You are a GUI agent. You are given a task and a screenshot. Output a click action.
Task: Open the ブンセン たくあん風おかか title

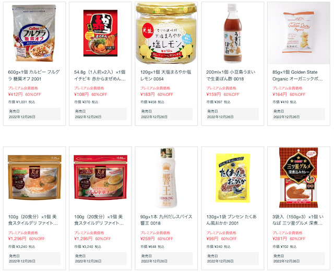click(x=231, y=220)
